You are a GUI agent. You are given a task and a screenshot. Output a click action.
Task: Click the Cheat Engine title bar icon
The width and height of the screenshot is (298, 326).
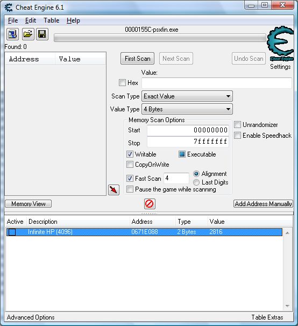[9, 8]
